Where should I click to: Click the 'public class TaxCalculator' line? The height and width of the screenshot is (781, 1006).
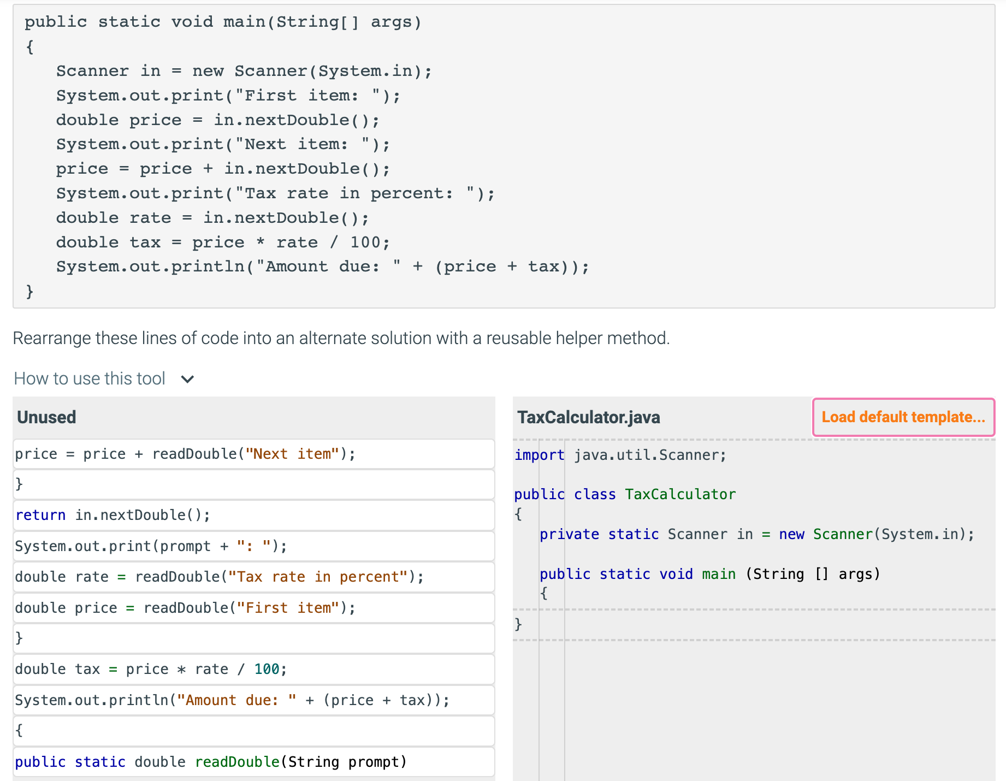(x=625, y=494)
